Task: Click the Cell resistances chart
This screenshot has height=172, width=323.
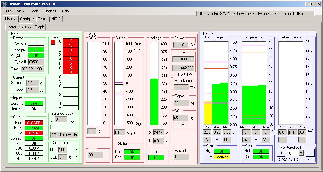Action: [291, 83]
